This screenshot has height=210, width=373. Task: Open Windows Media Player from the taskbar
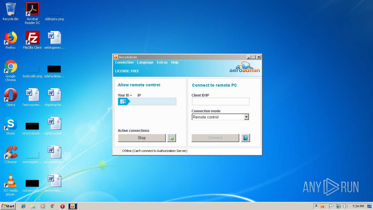click(x=43, y=206)
